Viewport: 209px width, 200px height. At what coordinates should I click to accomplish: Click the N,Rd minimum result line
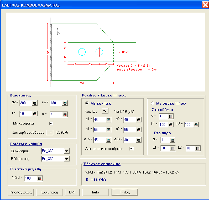click(132, 172)
